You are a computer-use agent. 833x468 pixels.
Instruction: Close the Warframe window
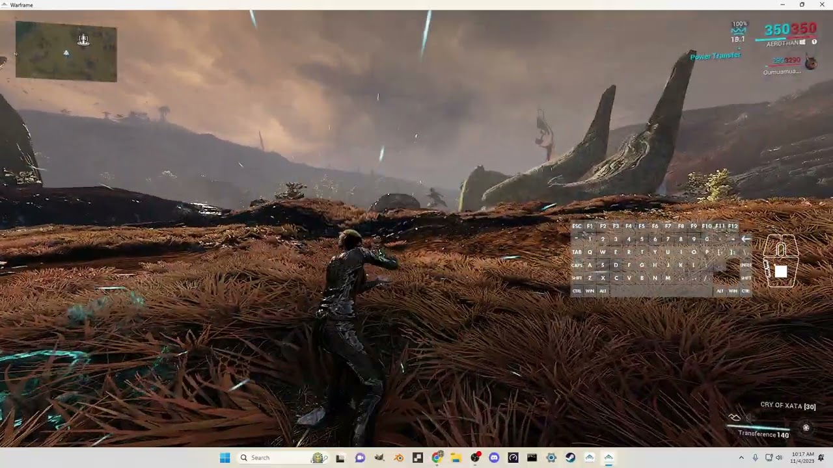(821, 5)
